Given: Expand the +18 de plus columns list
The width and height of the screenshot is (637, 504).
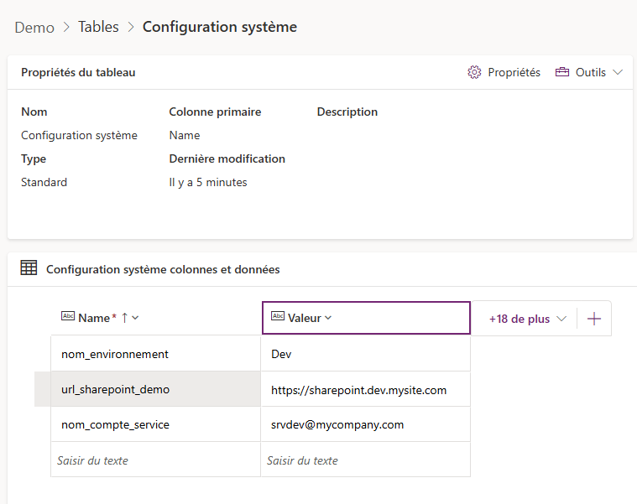Looking at the screenshot, I should (527, 319).
